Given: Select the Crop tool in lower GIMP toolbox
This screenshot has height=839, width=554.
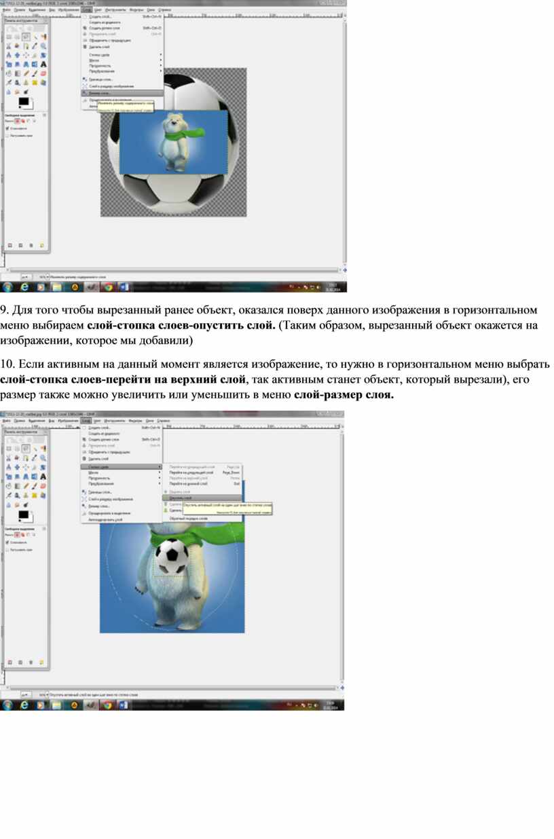Looking at the screenshot, I should click(35, 467).
